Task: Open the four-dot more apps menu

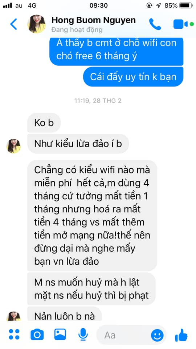Action: tap(14, 334)
